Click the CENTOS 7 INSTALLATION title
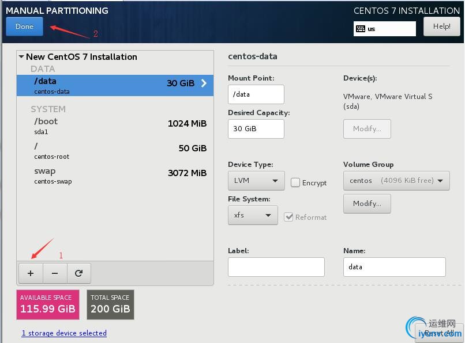465x343 pixels. click(x=407, y=11)
